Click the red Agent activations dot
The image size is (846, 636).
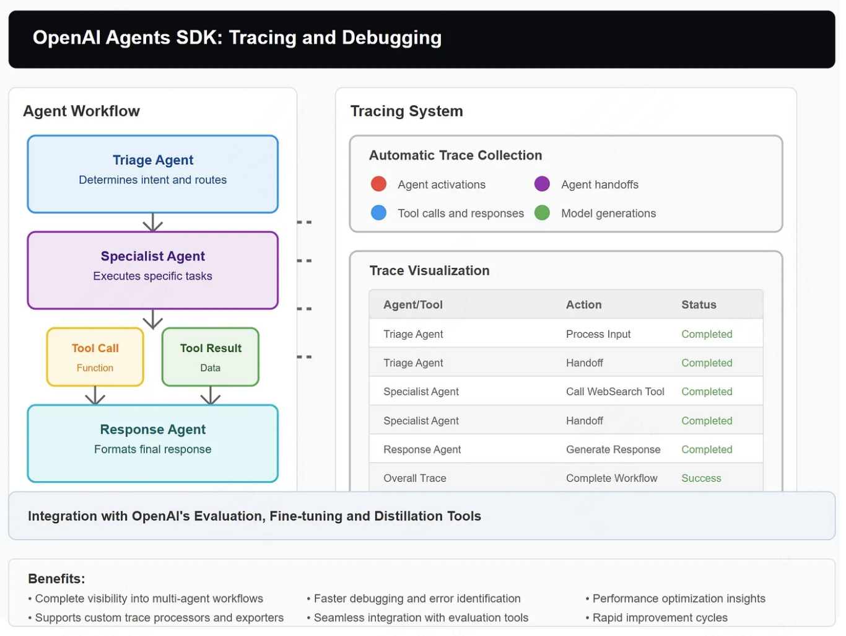pos(378,184)
